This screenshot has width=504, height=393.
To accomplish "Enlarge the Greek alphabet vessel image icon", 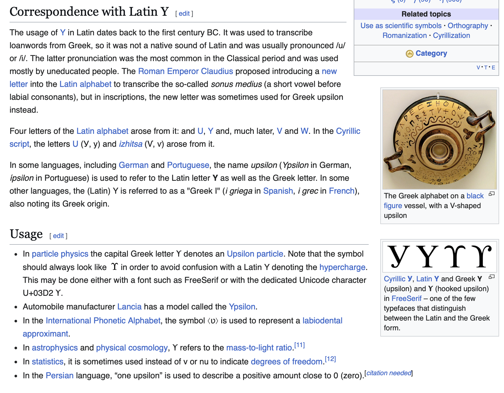I will click(x=492, y=194).
